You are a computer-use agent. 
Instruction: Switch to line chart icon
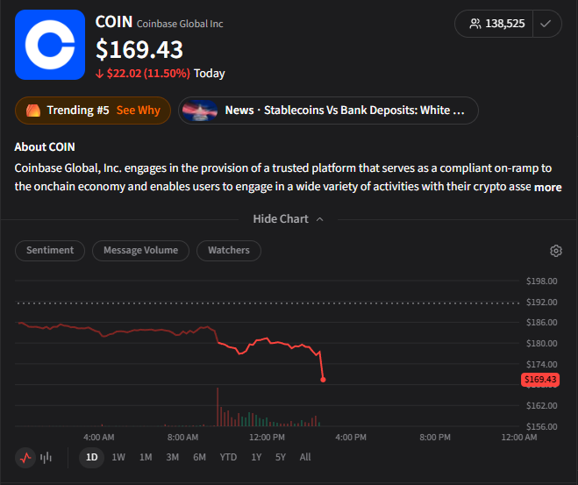point(25,458)
